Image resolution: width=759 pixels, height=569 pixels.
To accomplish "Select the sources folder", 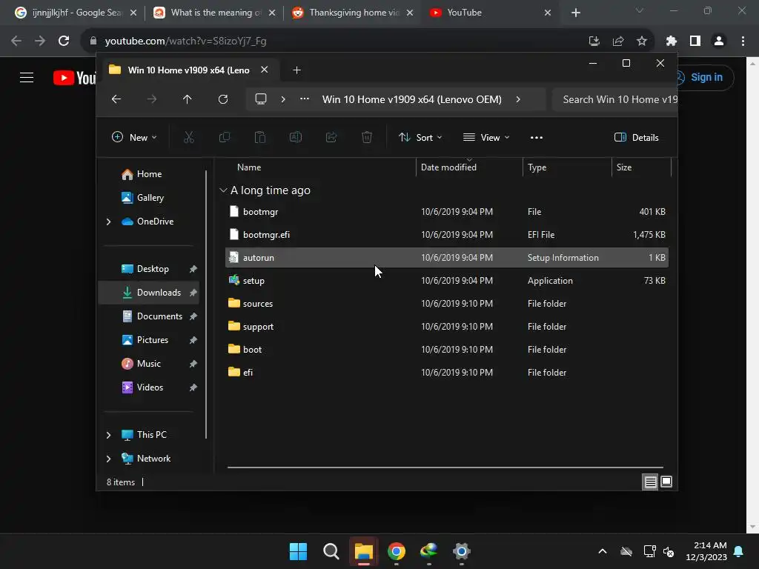I will [x=447, y=304].
